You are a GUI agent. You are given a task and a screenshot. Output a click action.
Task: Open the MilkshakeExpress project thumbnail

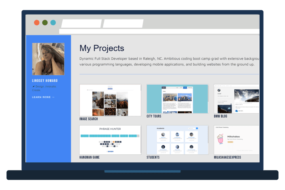[x=236, y=140]
